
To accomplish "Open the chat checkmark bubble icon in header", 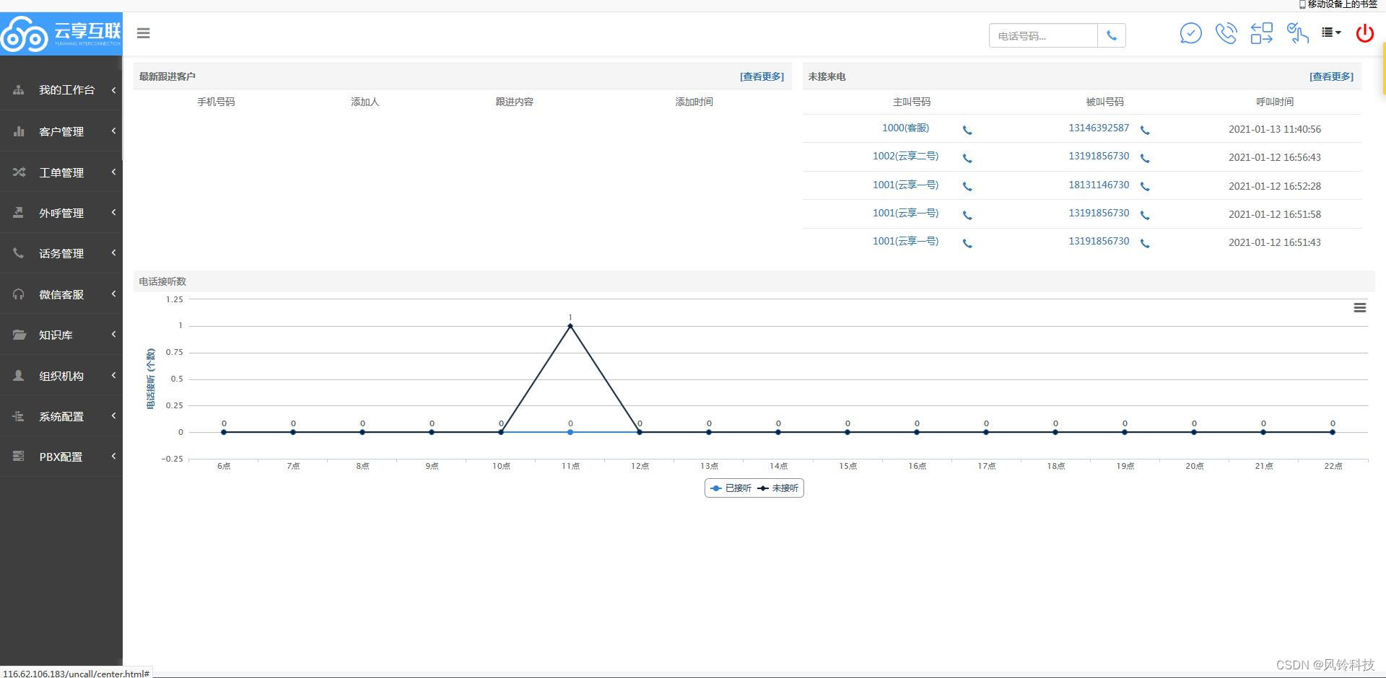I will 1190,33.
